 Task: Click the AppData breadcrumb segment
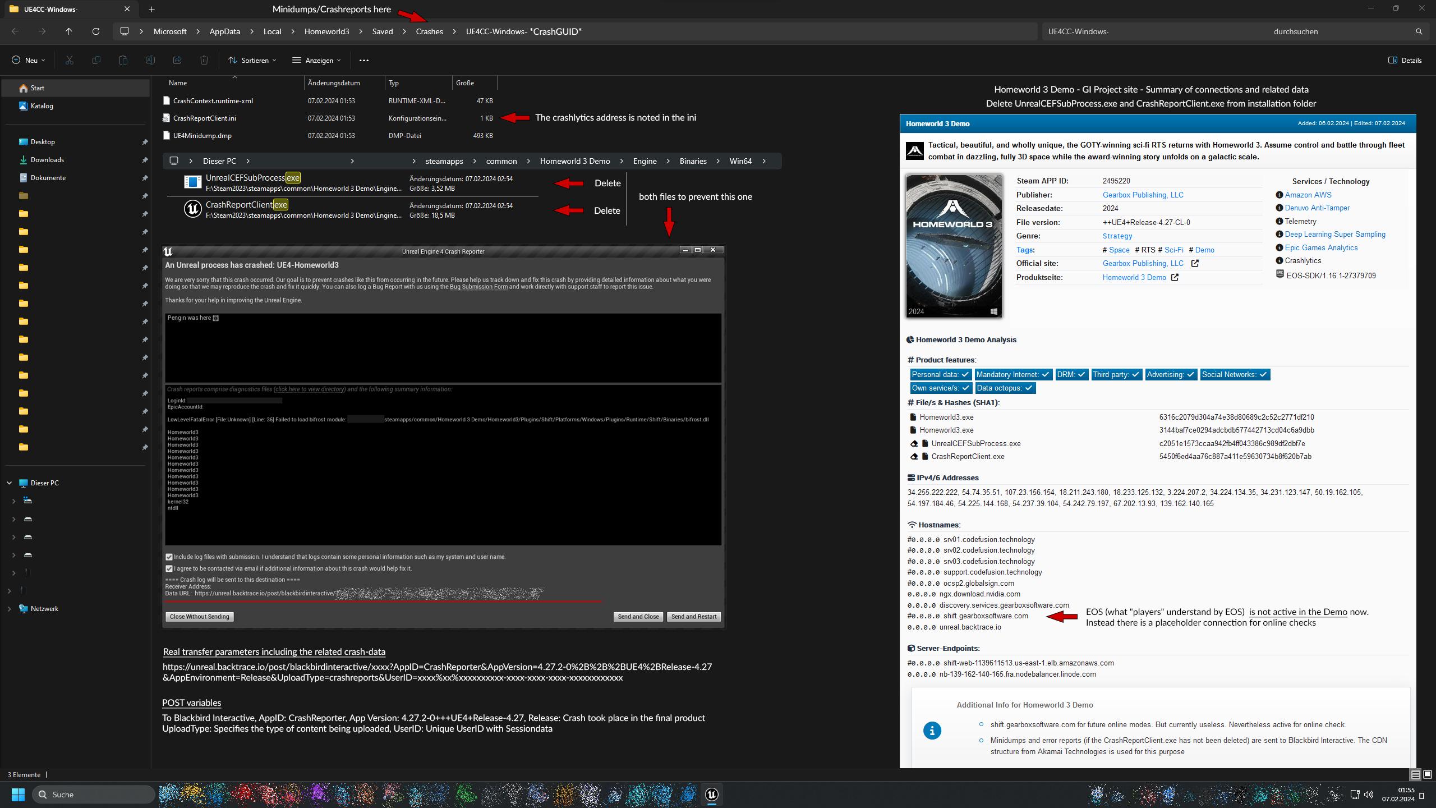click(x=225, y=31)
